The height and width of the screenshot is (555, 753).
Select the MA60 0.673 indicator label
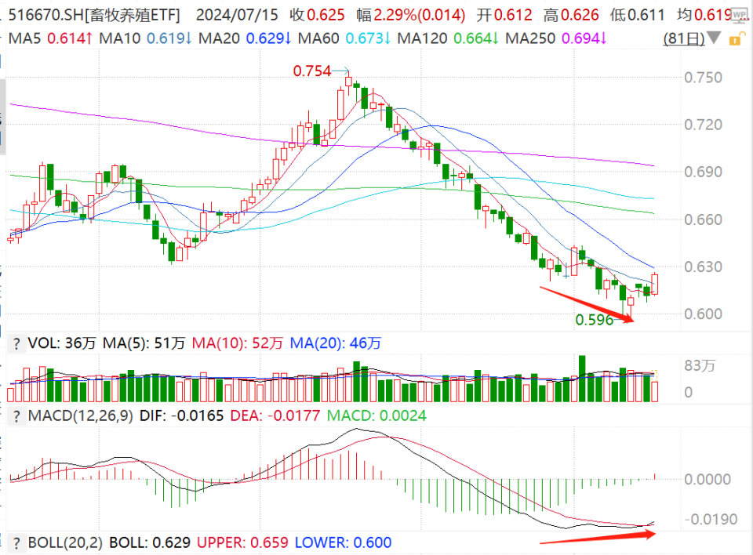[x=344, y=38]
